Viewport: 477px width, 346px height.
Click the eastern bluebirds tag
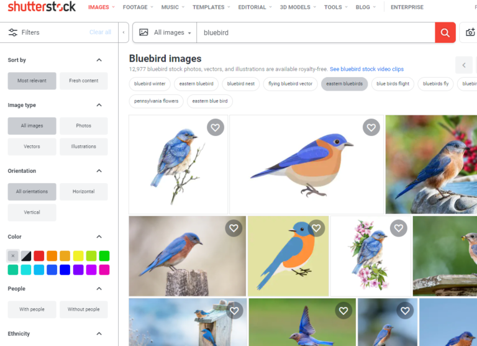click(x=344, y=84)
